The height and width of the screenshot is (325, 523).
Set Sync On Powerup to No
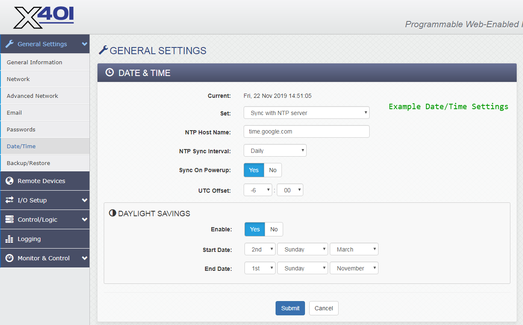tap(273, 170)
